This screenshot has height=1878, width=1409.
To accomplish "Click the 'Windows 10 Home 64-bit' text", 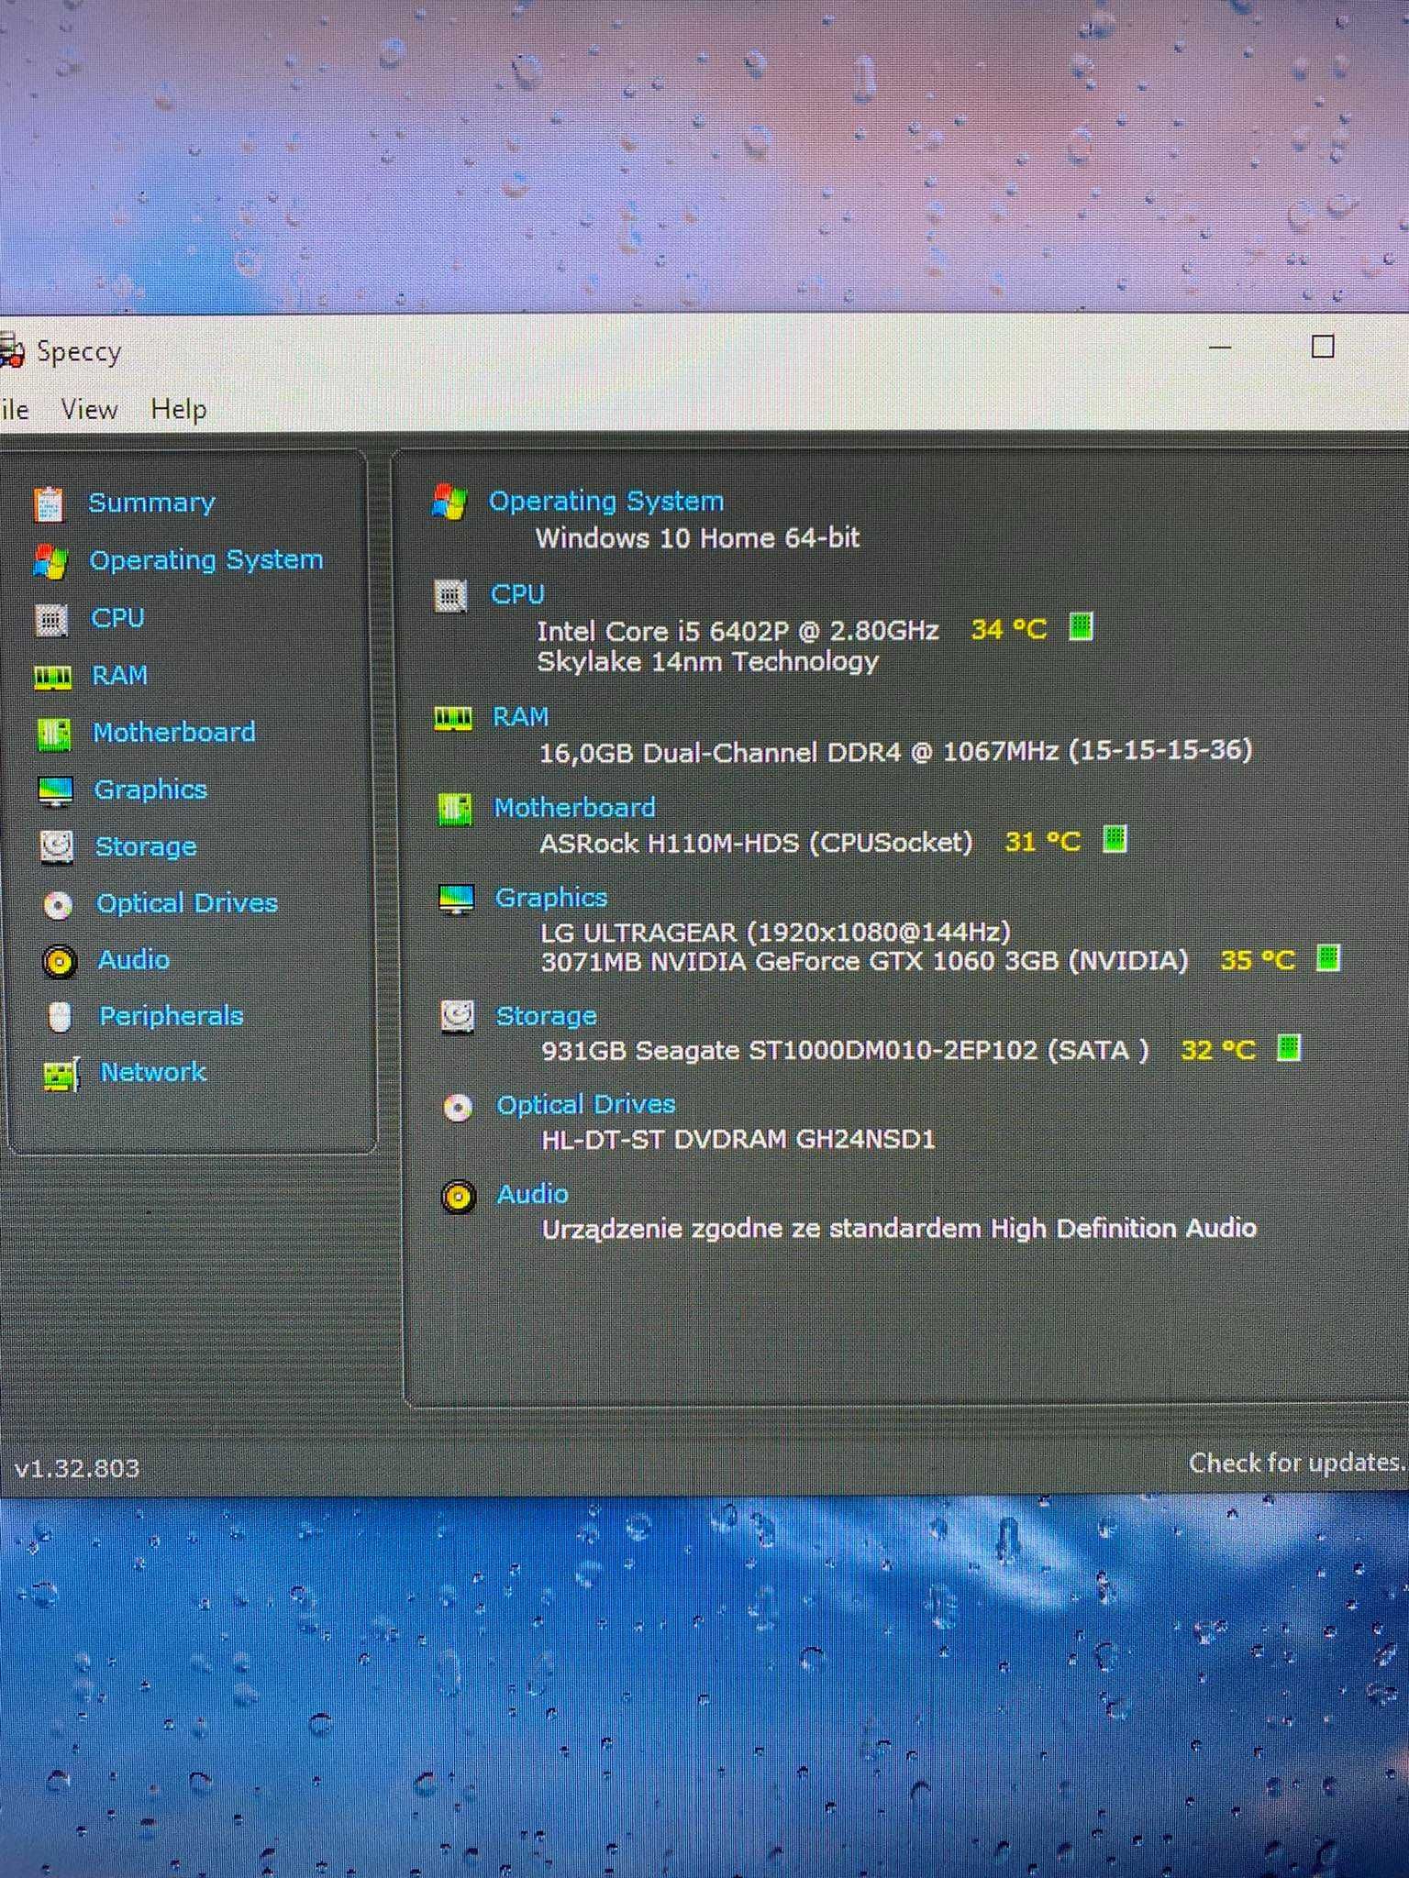I will pyautogui.click(x=697, y=538).
